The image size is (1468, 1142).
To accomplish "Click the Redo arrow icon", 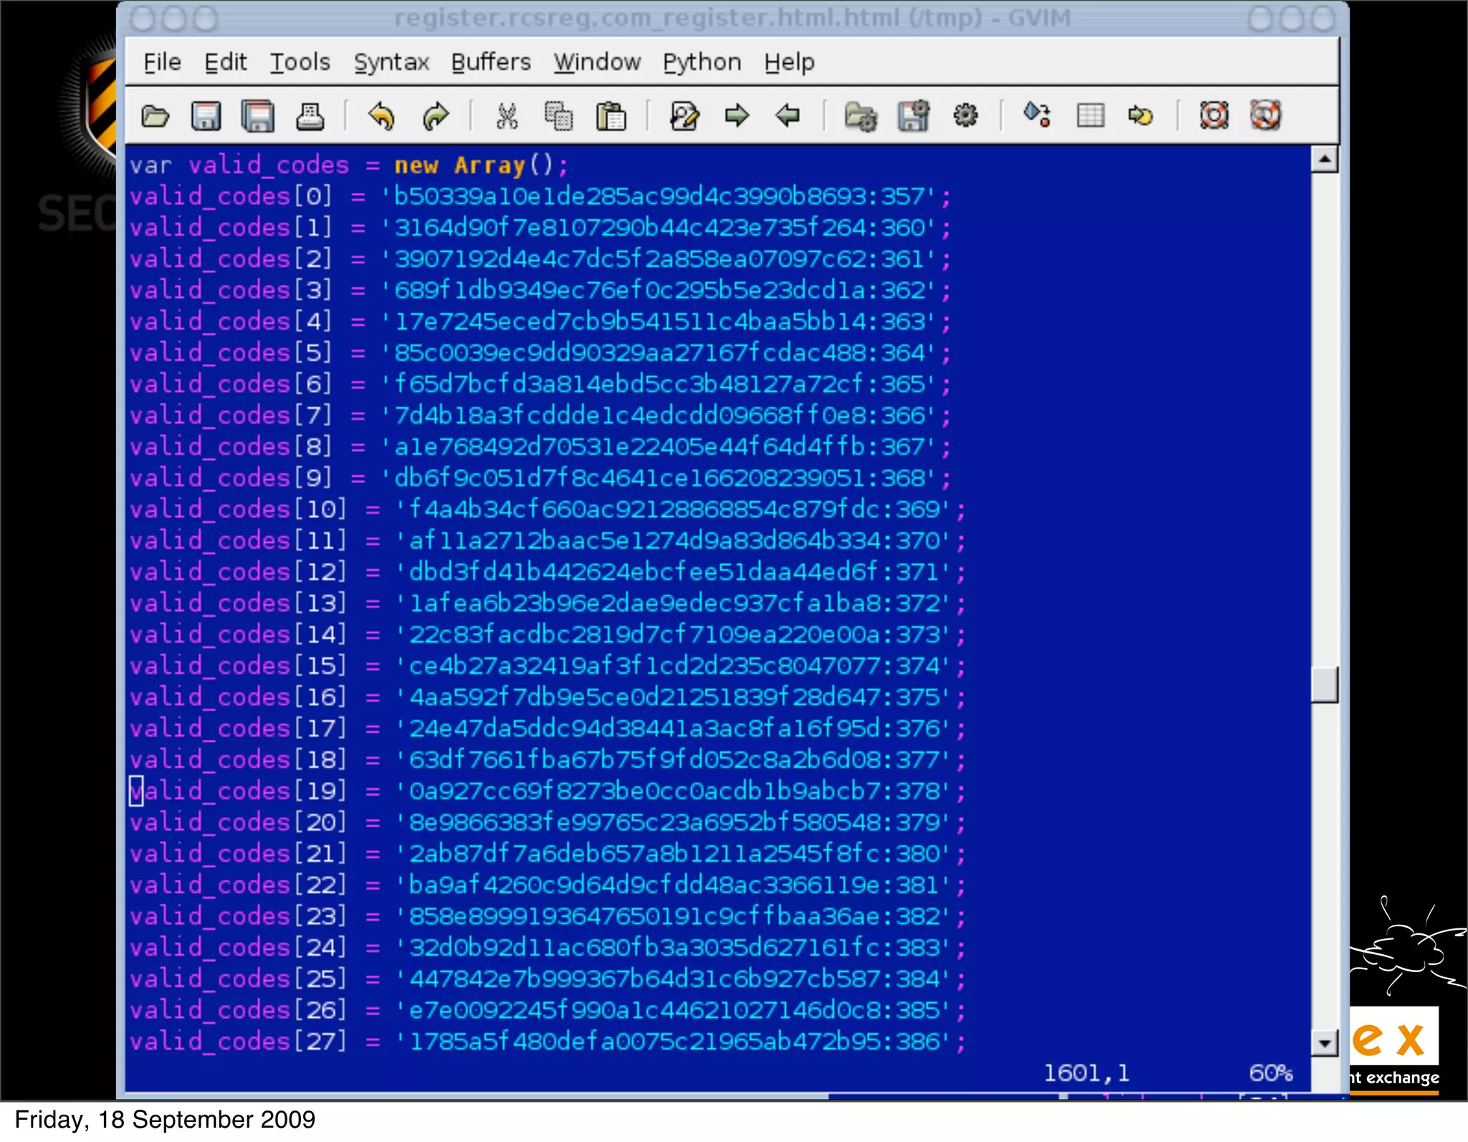I will [435, 116].
